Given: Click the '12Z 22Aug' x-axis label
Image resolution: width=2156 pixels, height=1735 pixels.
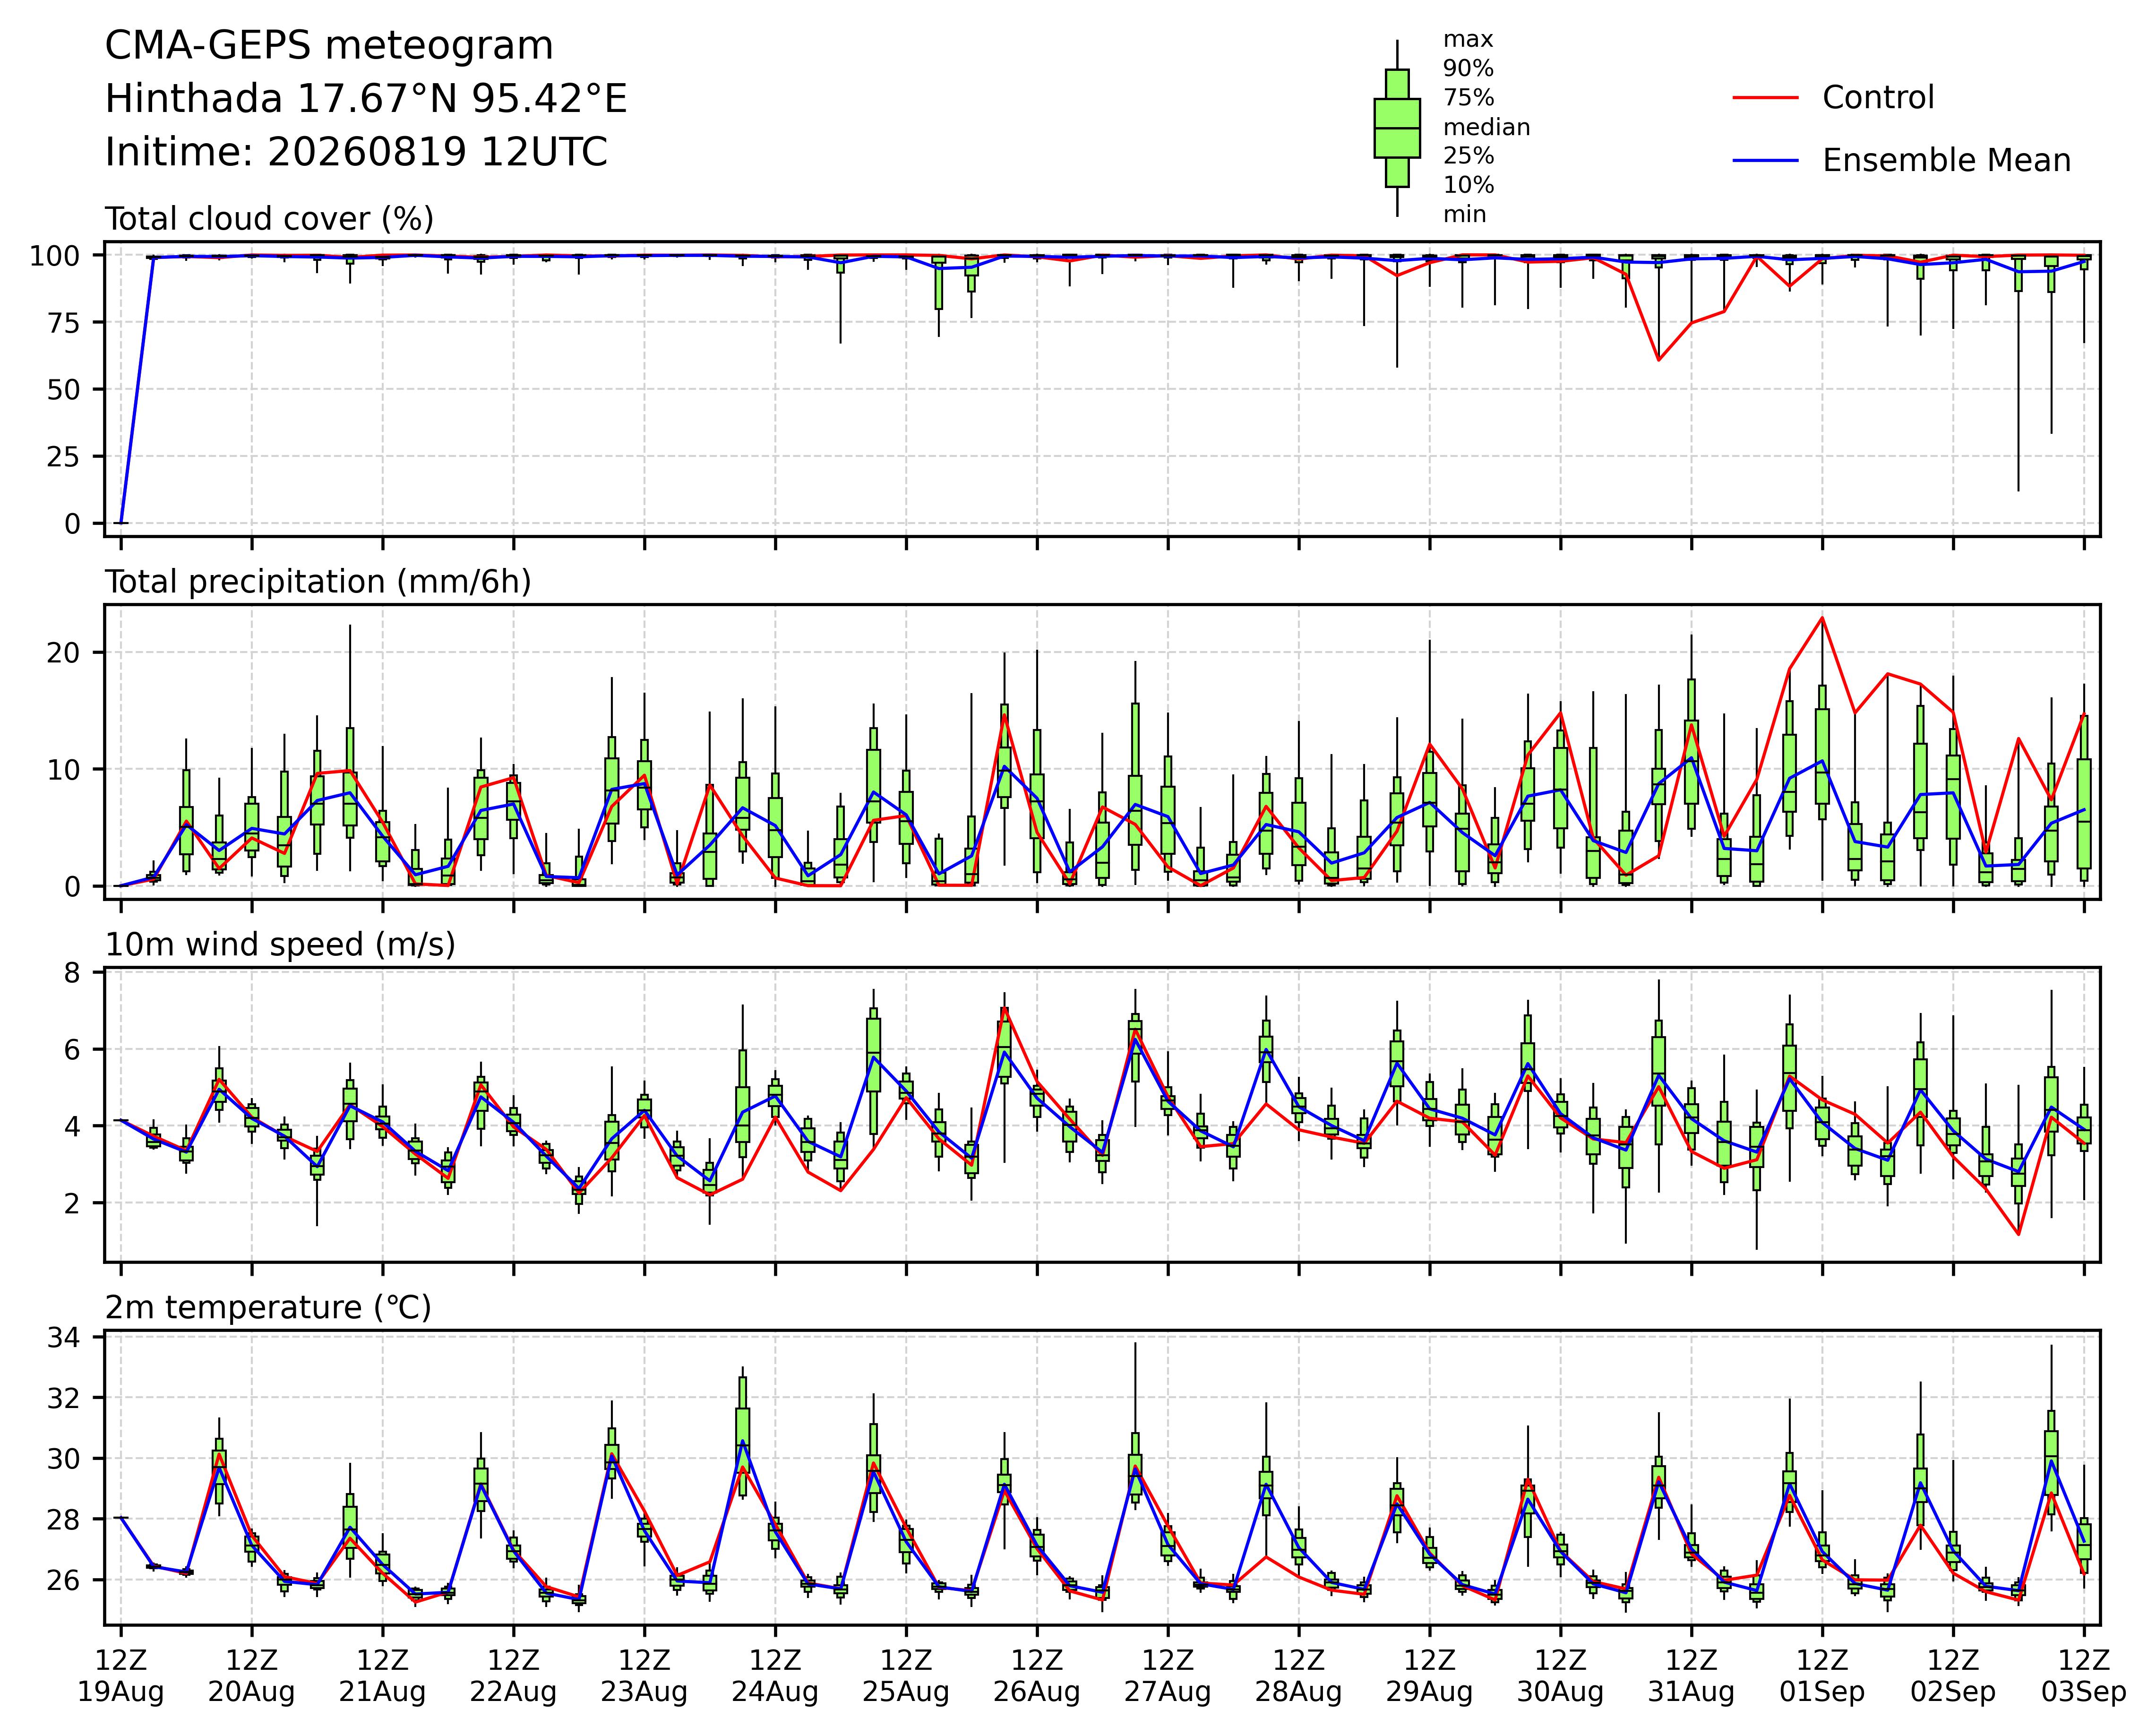Looking at the screenshot, I should (513, 1677).
